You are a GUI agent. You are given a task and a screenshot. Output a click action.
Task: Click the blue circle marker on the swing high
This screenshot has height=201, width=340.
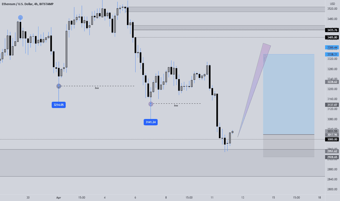pyautogui.click(x=20, y=18)
